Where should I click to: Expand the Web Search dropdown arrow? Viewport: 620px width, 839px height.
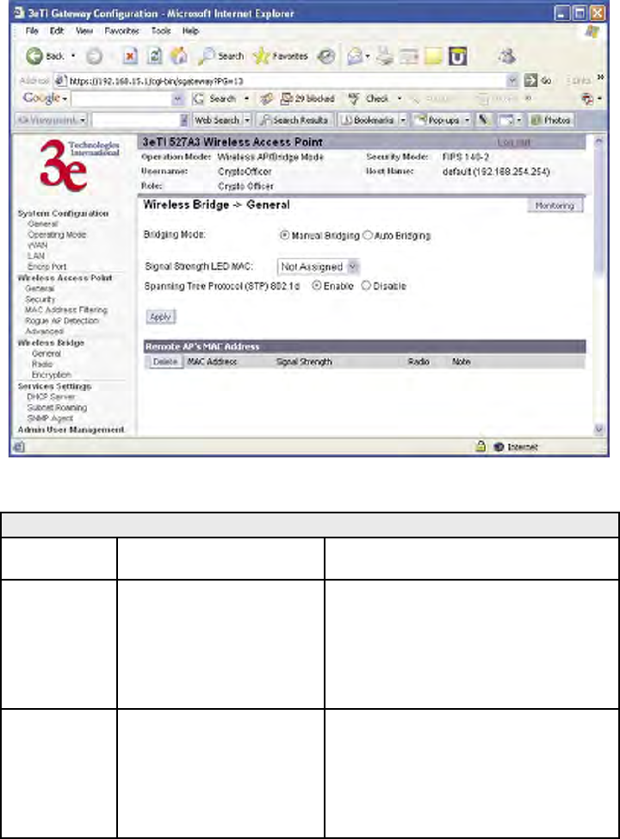pyautogui.click(x=247, y=120)
